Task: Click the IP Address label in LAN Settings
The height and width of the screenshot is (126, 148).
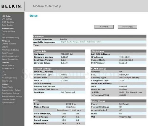Action: 97,57
